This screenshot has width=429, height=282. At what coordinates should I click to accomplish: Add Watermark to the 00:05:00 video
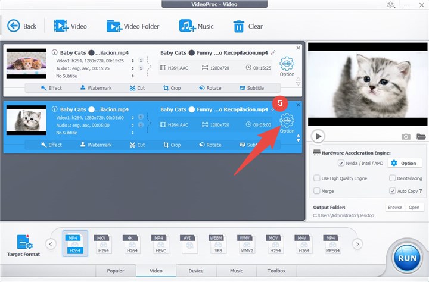pos(96,145)
